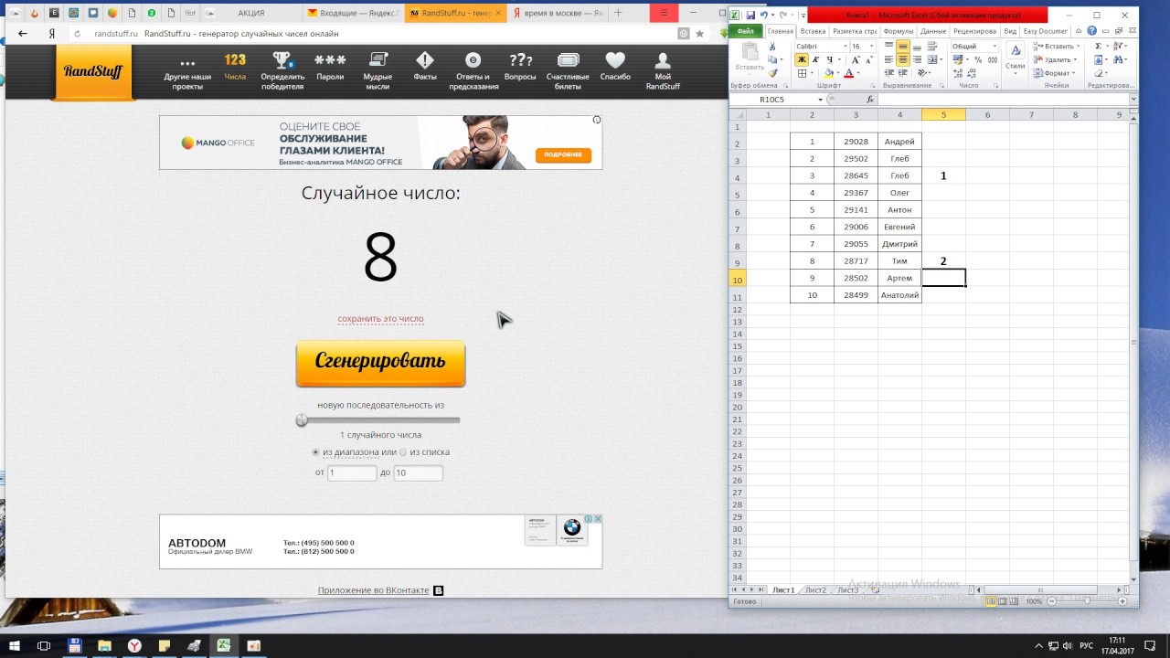The image size is (1170, 658).
Task: Click the Сгенерировать button
Action: (x=380, y=363)
